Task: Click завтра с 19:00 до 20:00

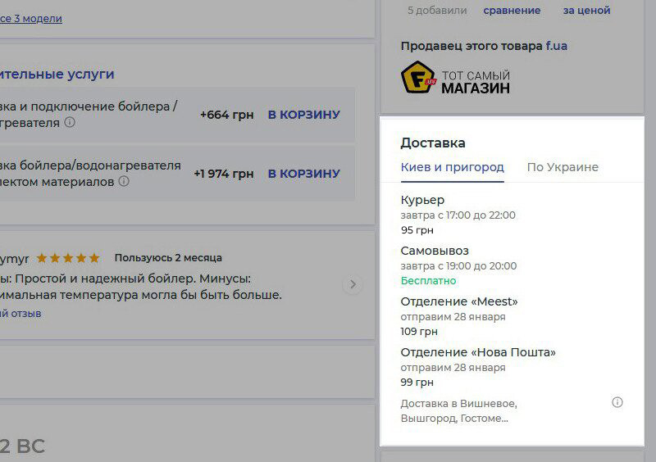Action: click(x=458, y=266)
